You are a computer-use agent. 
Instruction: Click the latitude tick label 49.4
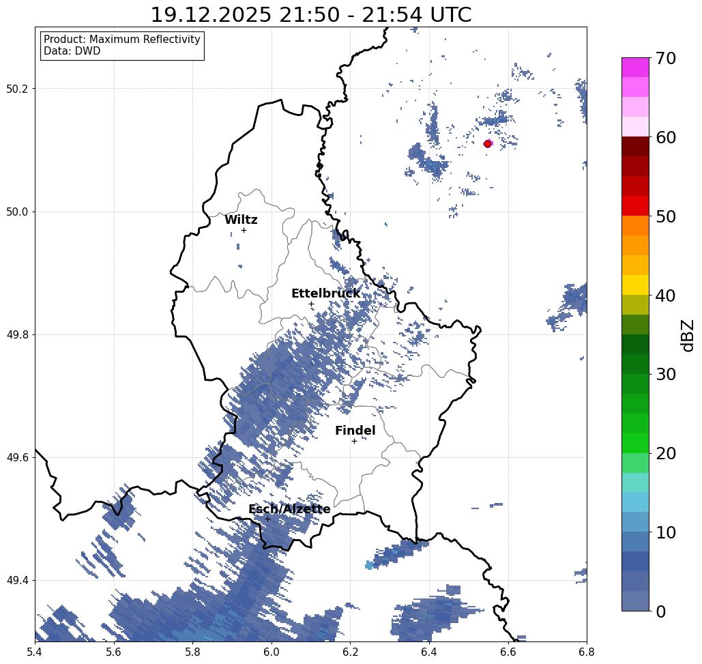pyautogui.click(x=17, y=581)
